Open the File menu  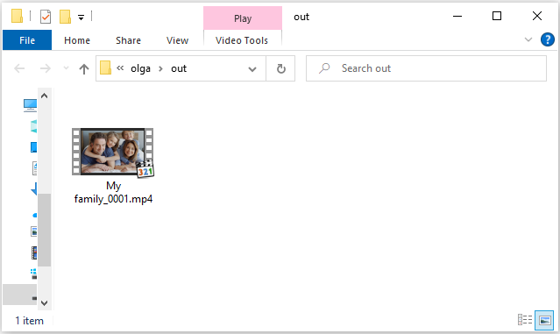pos(27,40)
